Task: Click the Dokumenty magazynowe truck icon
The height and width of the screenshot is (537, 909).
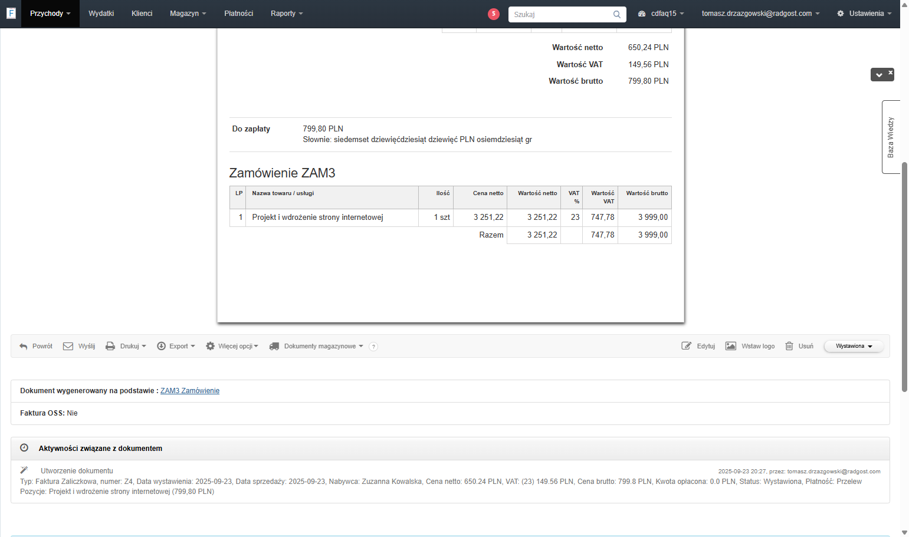Action: [274, 346]
